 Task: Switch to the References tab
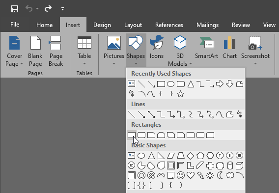pos(169,25)
